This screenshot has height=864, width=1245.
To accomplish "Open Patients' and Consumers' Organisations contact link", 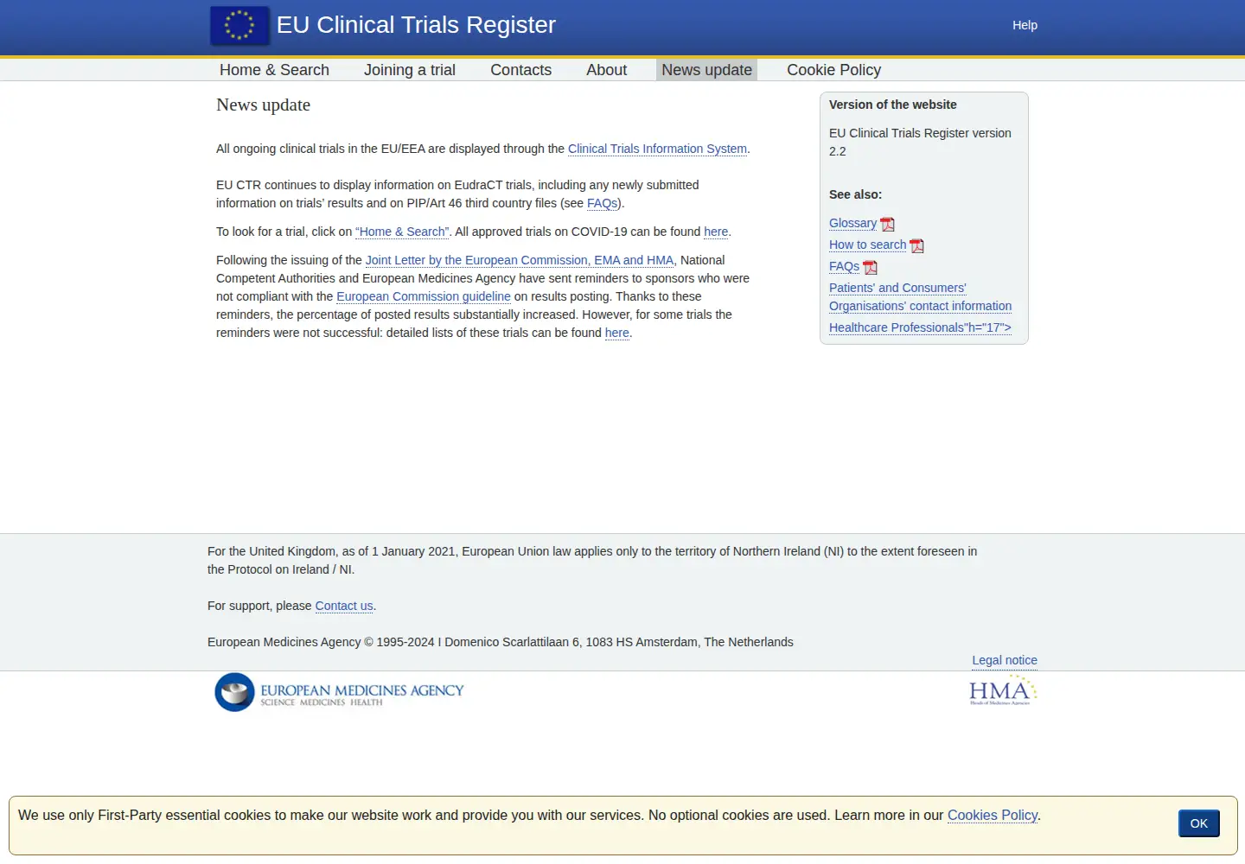I will pyautogui.click(x=920, y=297).
